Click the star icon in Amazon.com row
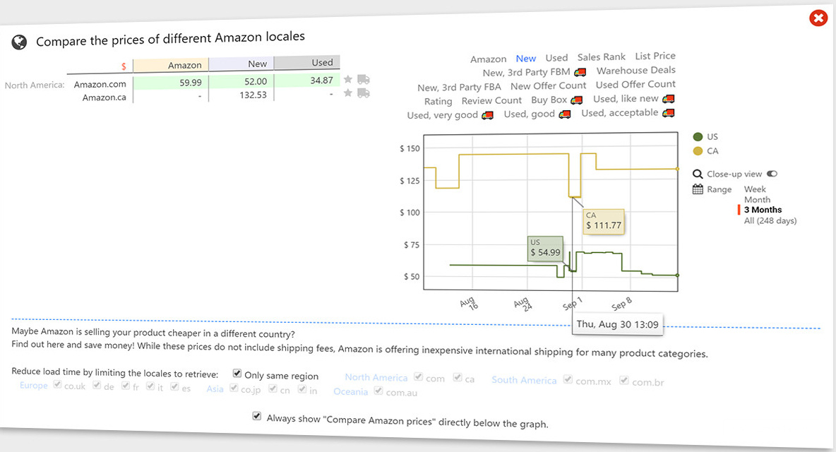 [x=348, y=80]
